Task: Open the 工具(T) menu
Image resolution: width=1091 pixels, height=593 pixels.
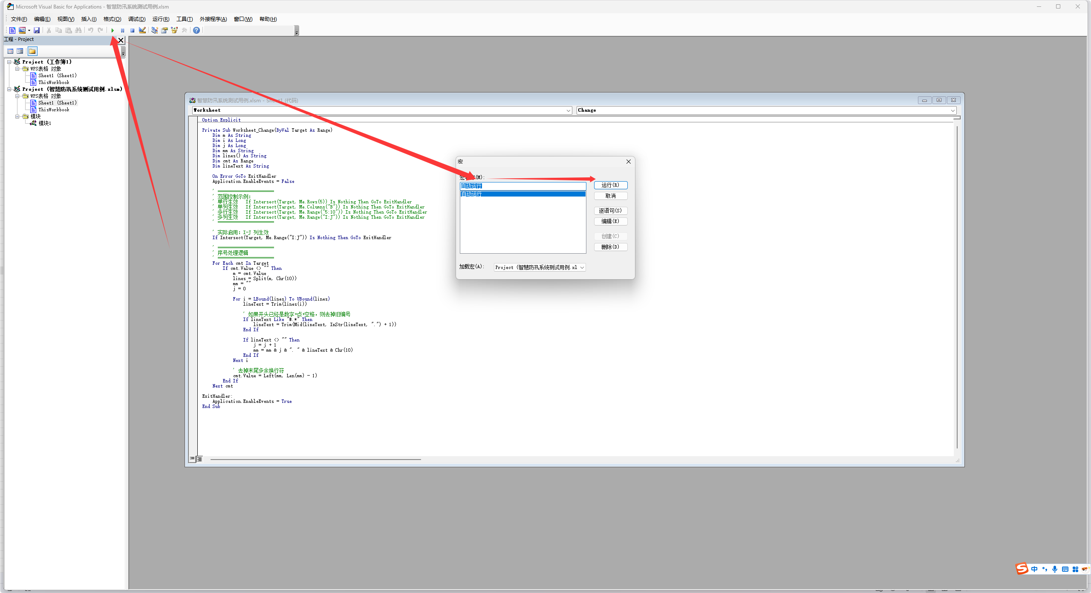Action: click(184, 19)
